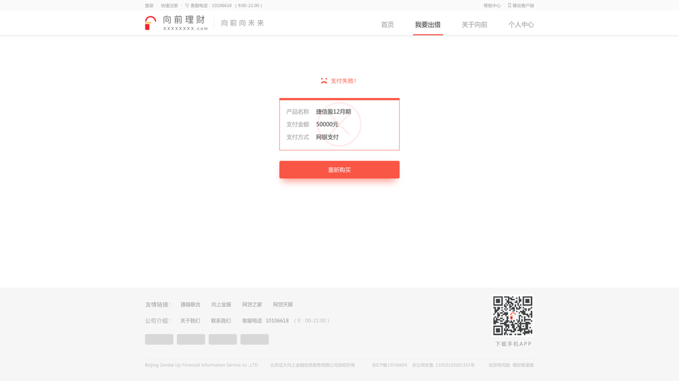Click the 支付失败! message text

344,81
